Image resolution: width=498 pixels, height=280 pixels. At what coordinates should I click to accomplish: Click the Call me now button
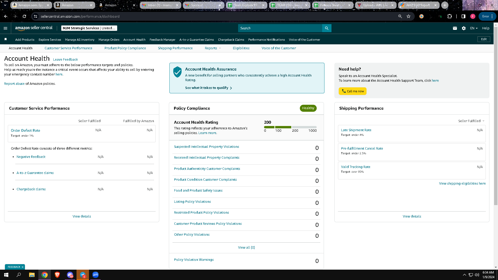[x=353, y=91]
